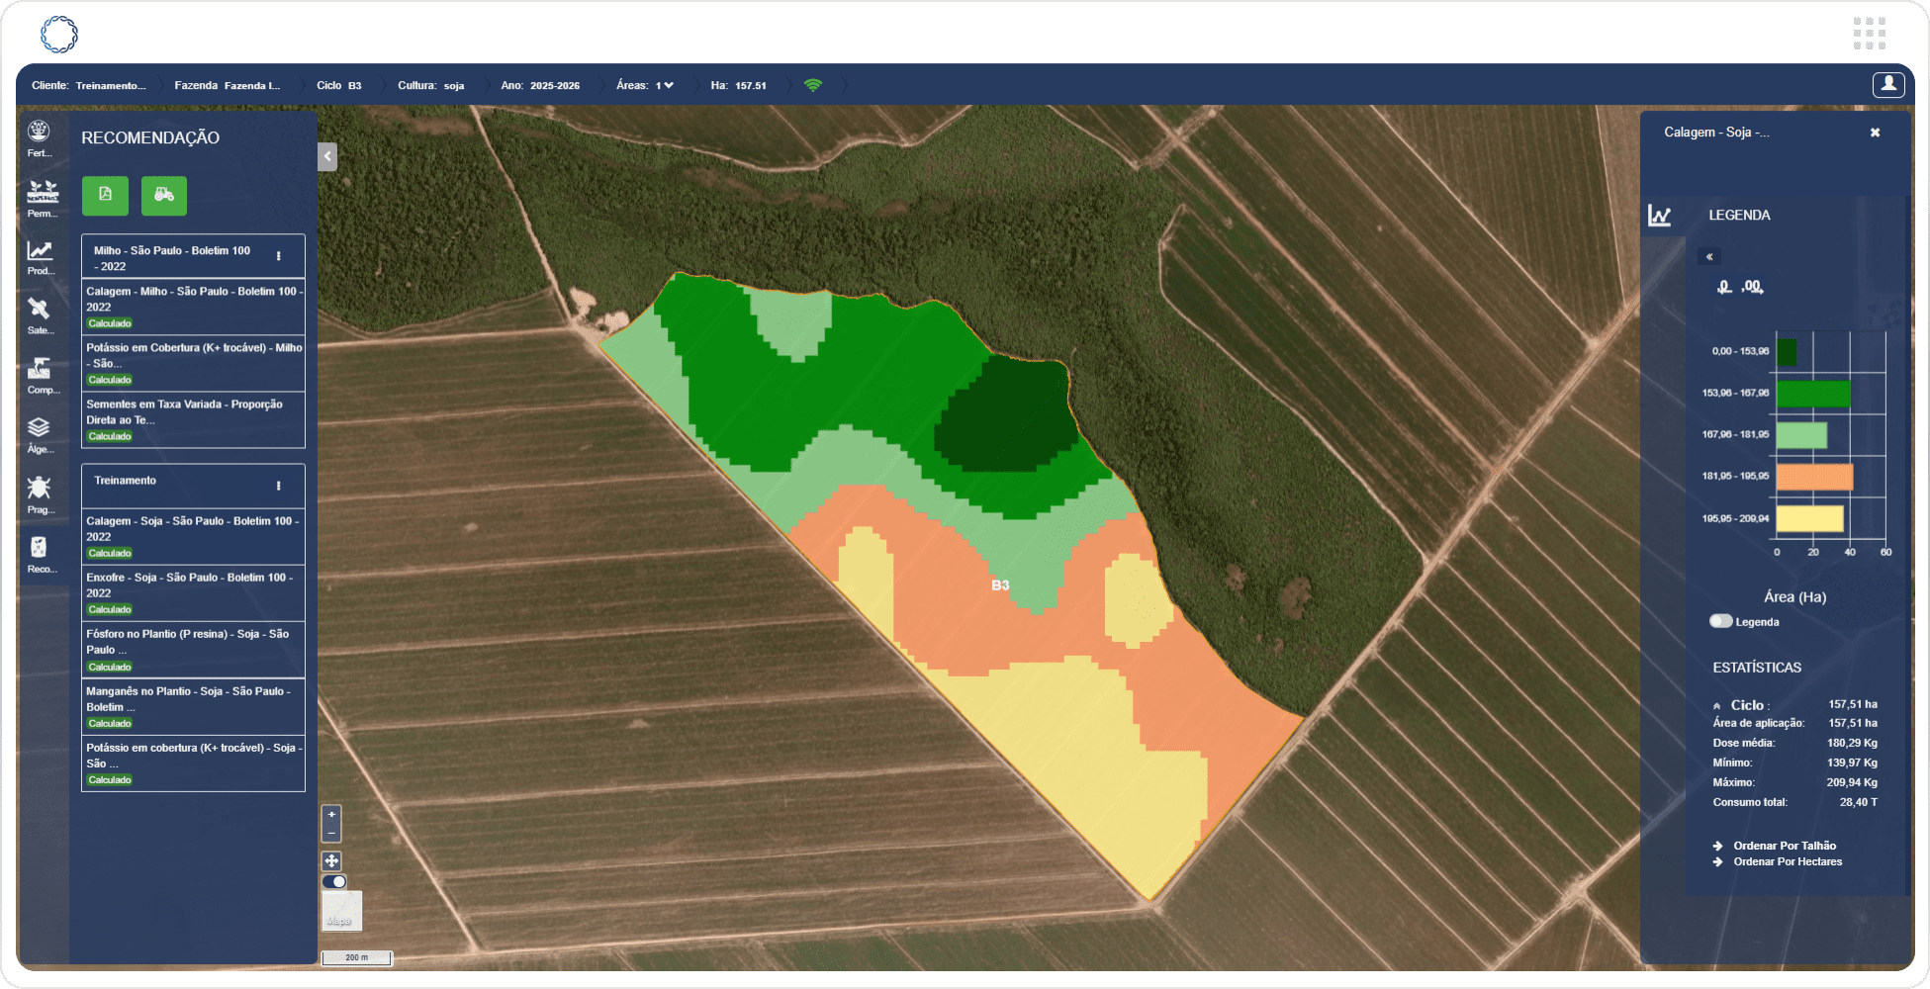
Task: Open the Pests (Prag...) module
Action: click(x=39, y=494)
